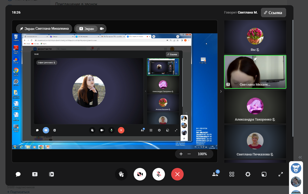Collapse the chat heads double chevron
Image resolution: width=308 pixels, height=194 pixels.
coord(300,157)
